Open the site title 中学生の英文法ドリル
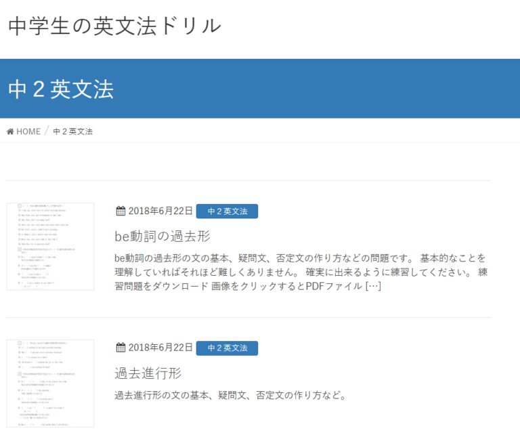The image size is (520, 429). 114,26
